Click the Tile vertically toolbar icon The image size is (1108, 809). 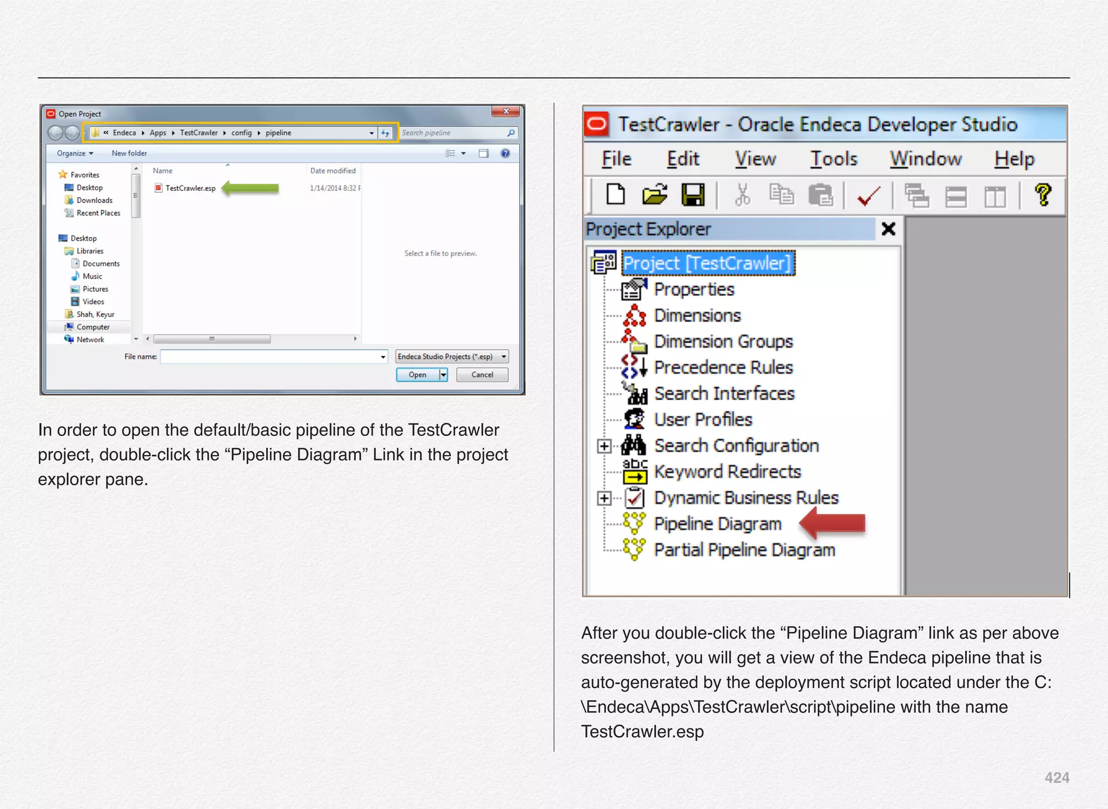995,196
